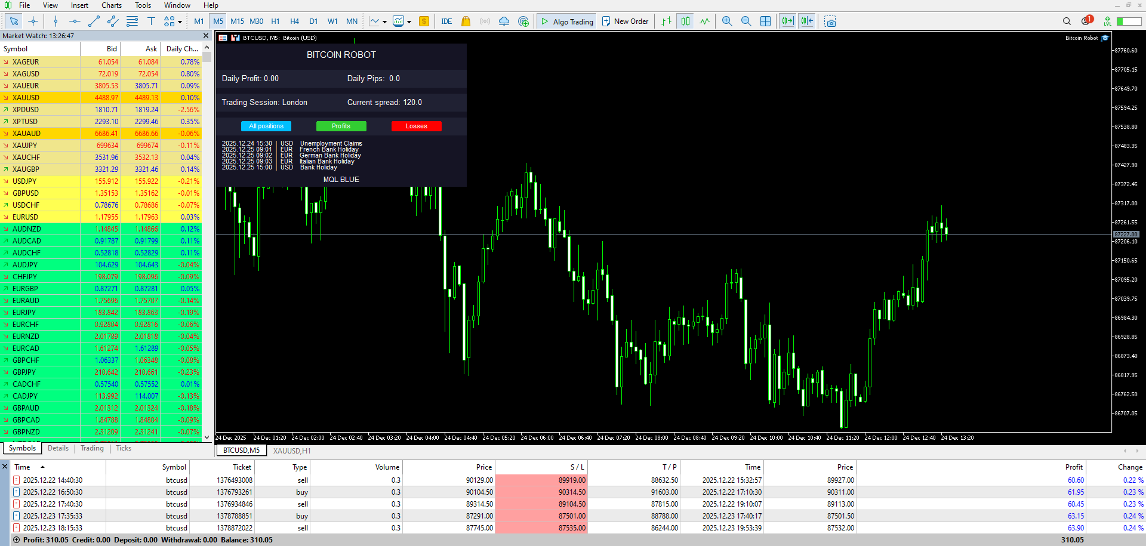This screenshot has height=546, width=1146.
Task: Open the account notifications icon
Action: coord(1086,21)
